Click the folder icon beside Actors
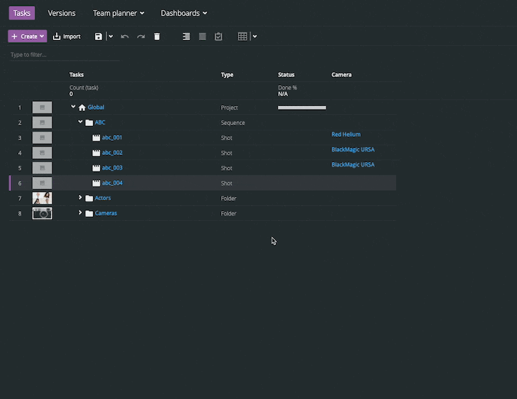This screenshot has height=399, width=517. coord(89,198)
